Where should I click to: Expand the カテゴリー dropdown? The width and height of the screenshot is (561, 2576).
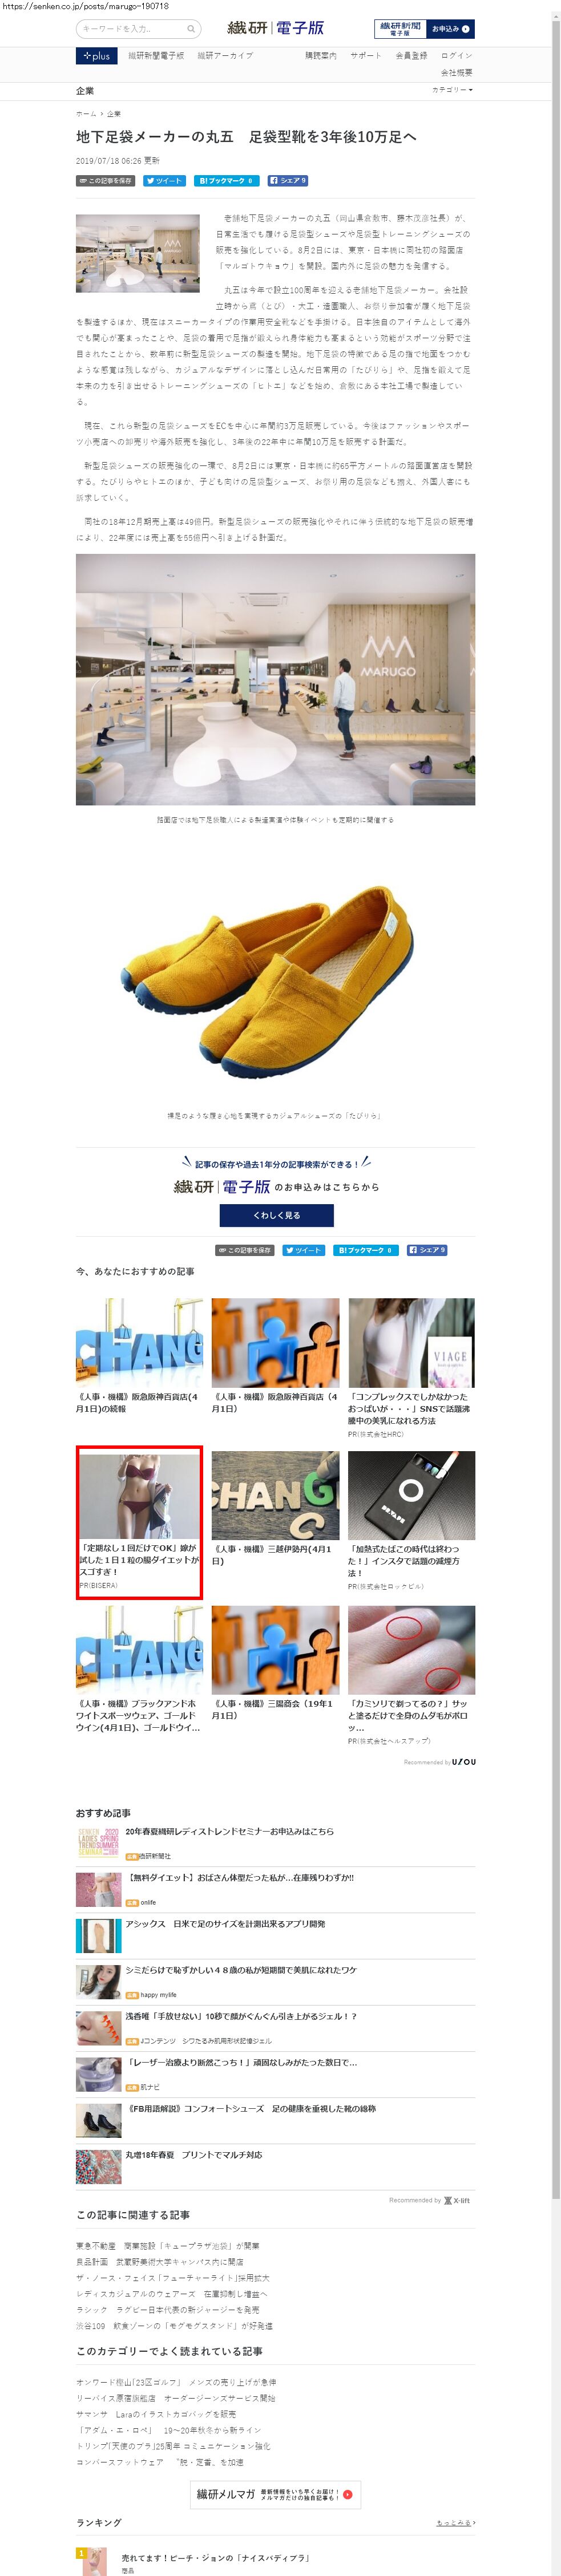452,90
